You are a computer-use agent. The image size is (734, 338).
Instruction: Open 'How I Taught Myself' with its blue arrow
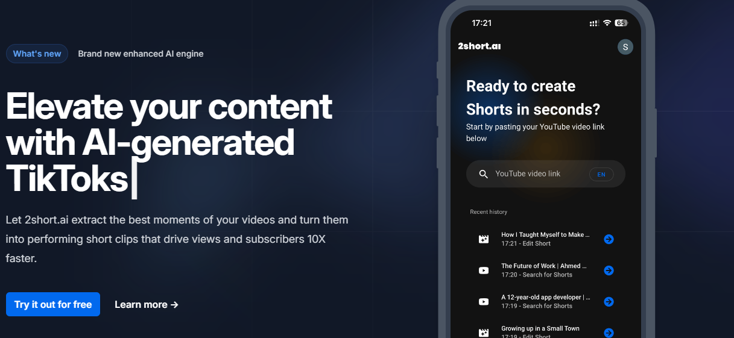click(609, 239)
